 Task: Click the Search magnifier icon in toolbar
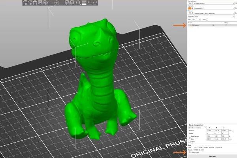(78, 3)
